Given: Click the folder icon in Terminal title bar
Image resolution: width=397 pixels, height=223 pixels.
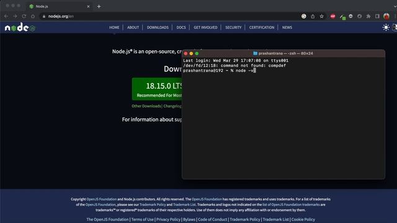Looking at the screenshot, I should (x=255, y=53).
